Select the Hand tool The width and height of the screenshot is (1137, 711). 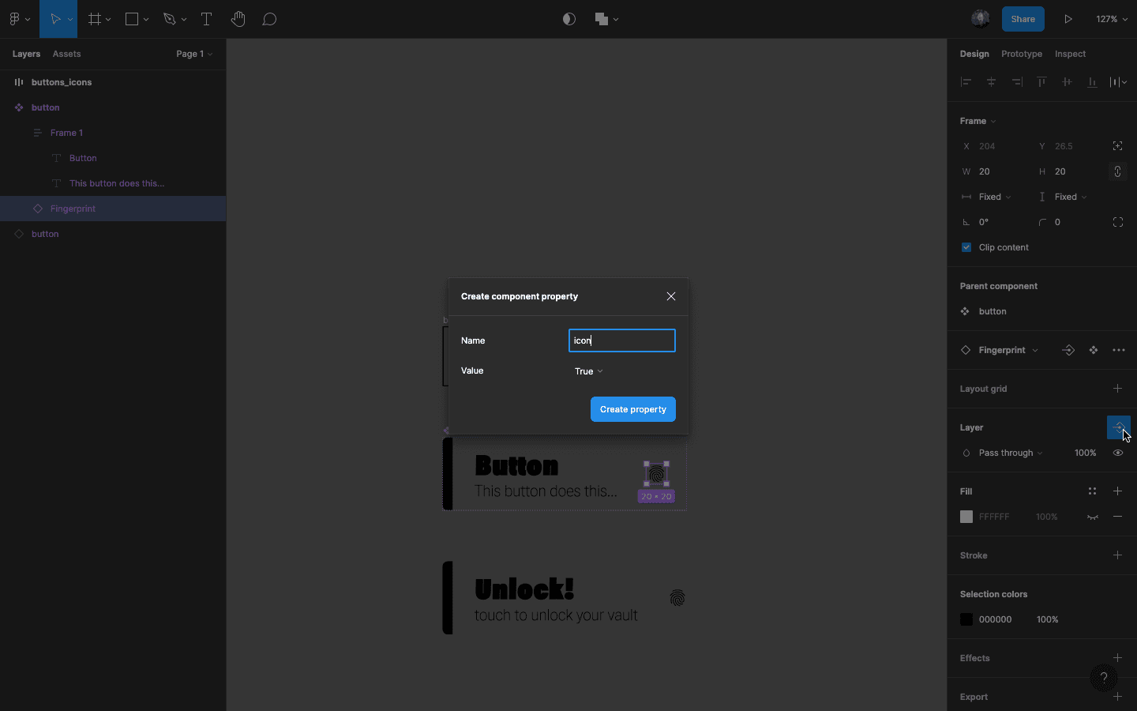238,19
